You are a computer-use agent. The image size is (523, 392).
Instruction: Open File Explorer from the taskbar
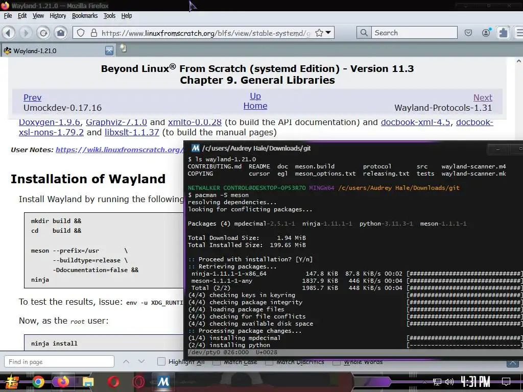point(88,382)
